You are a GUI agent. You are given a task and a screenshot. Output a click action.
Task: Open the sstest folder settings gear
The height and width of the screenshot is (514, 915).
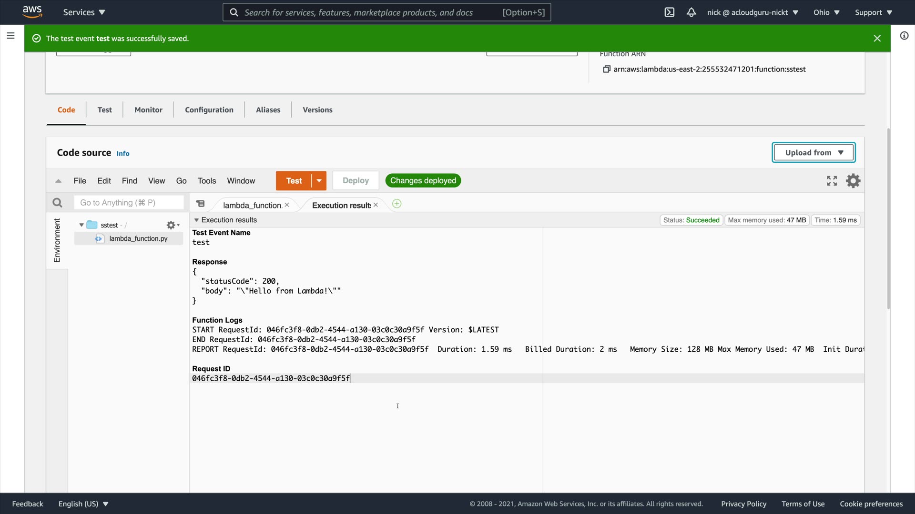tap(172, 225)
